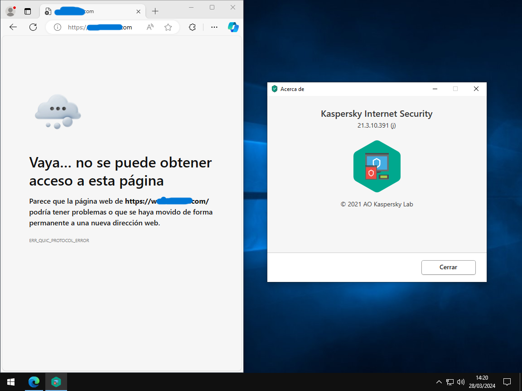Screen dimensions: 522x391
Task: Switch to Kaspersky in the taskbar
Action: coord(56,382)
